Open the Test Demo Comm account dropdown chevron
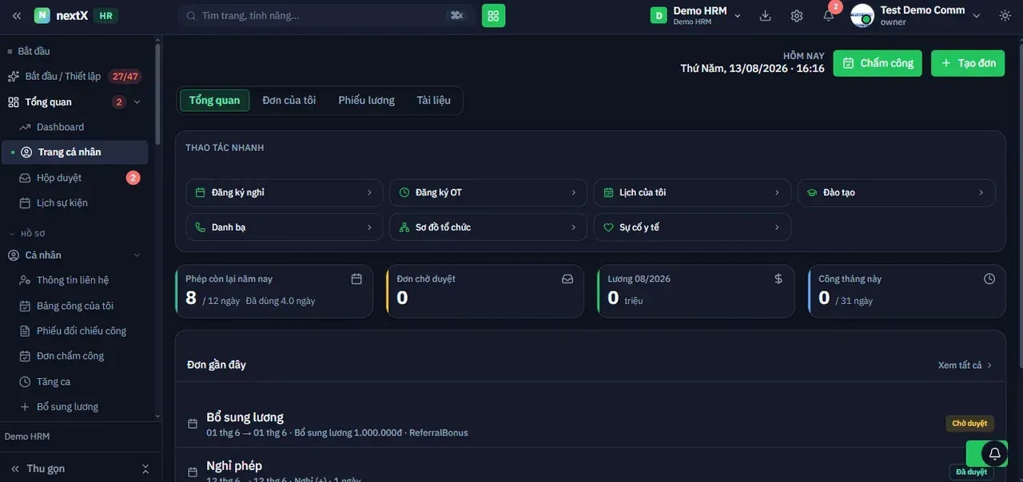 click(x=976, y=15)
